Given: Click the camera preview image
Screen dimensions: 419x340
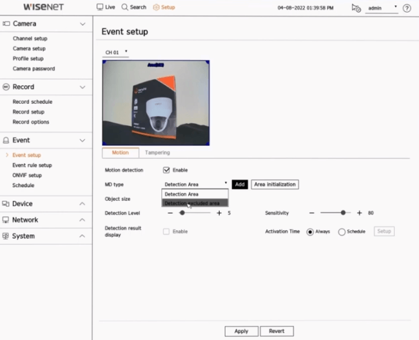Looking at the screenshot, I should click(156, 103).
